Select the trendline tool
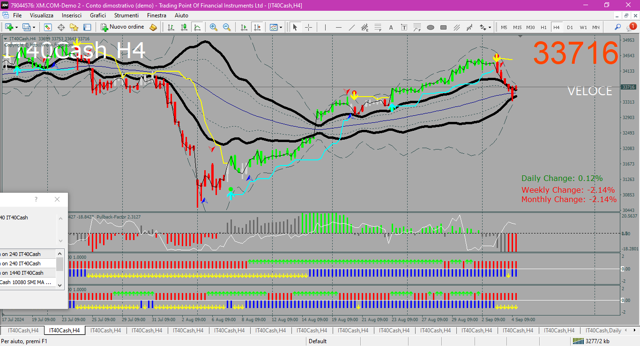The image size is (640, 346). [x=352, y=27]
